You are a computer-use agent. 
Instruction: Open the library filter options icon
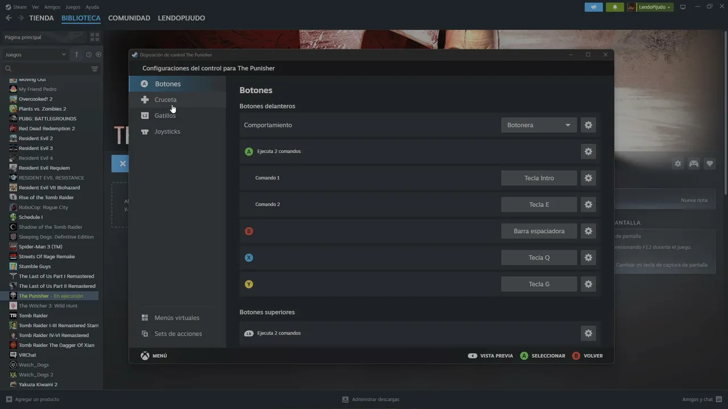[94, 69]
